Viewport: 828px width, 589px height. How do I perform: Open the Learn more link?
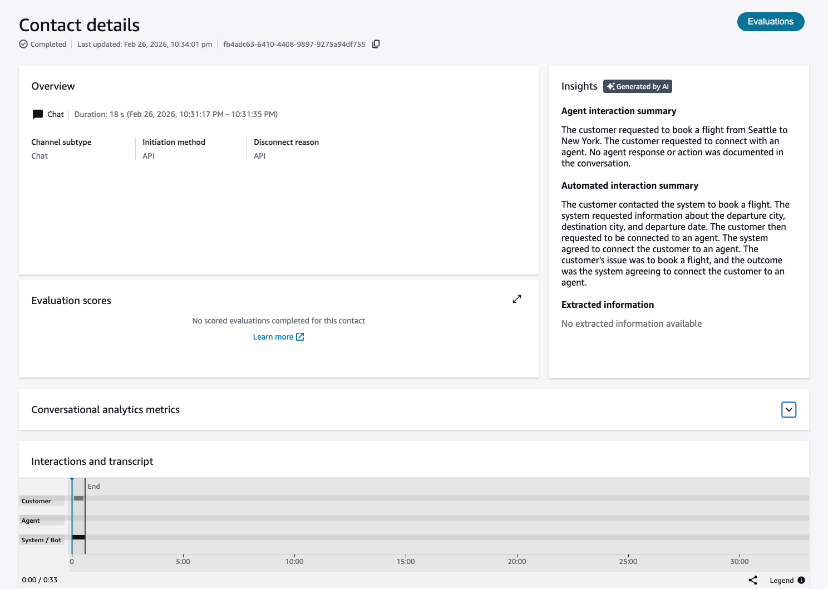click(273, 337)
